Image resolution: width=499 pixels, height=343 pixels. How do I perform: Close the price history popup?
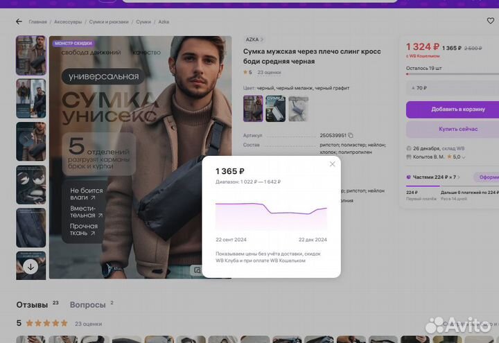332,164
